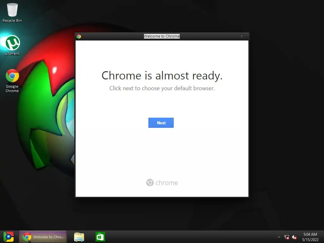Launch the Store app from the taskbar
Screen dimensions: 324x243
100,237
